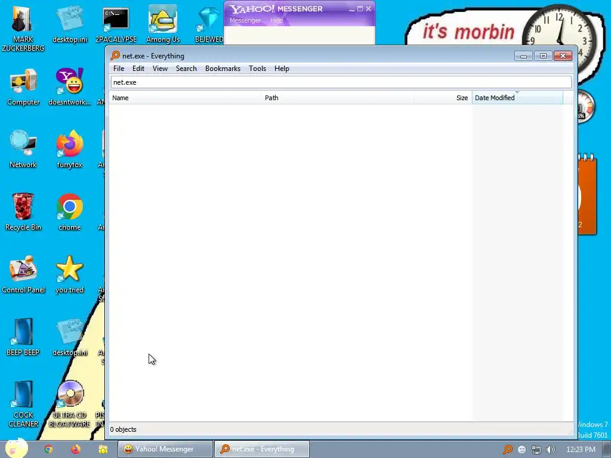Select the BEEP BEEP desktop icon
Viewport: 611px width, 458px height.
click(x=23, y=337)
